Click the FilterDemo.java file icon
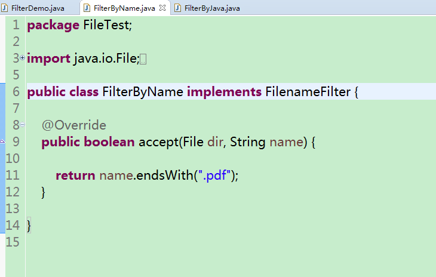This screenshot has width=436, height=277. click(x=4, y=8)
